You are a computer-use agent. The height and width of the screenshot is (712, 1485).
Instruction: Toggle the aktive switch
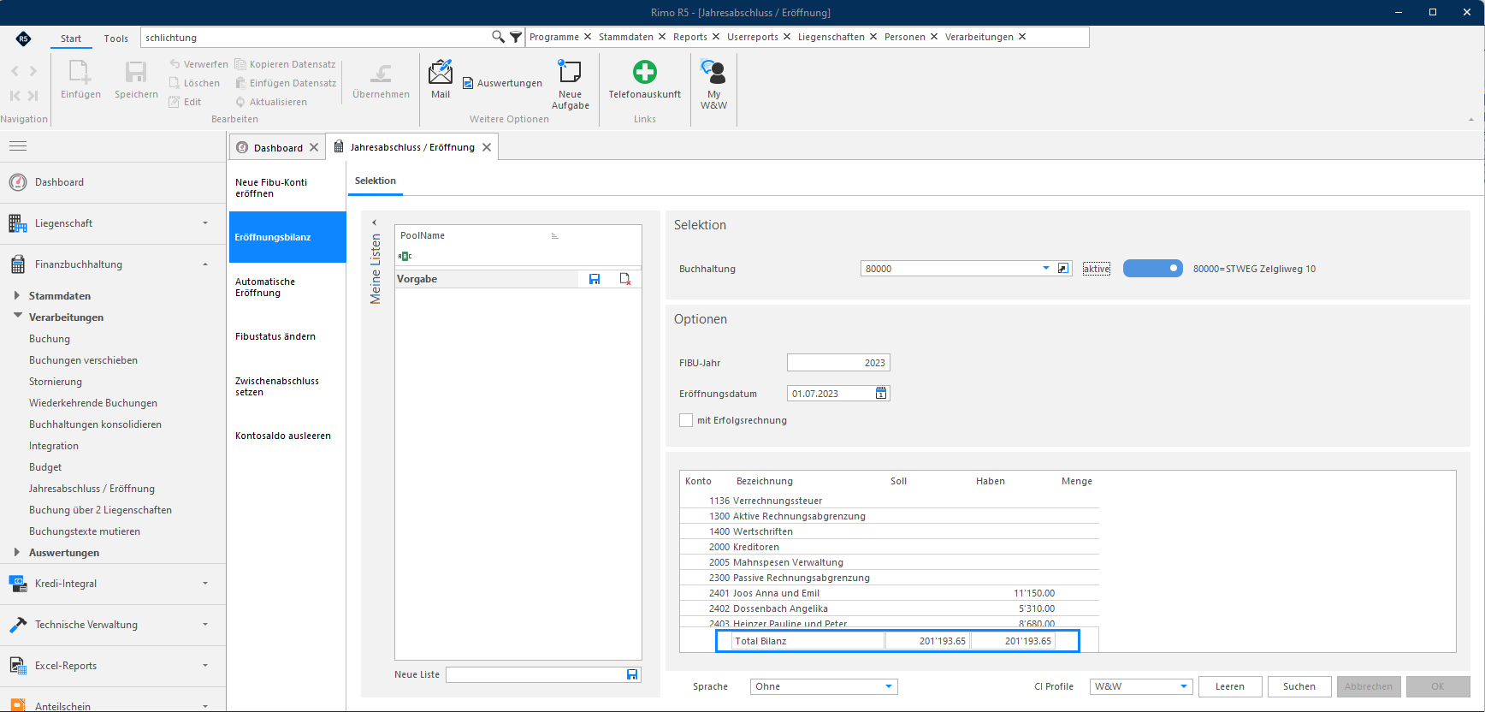1152,269
